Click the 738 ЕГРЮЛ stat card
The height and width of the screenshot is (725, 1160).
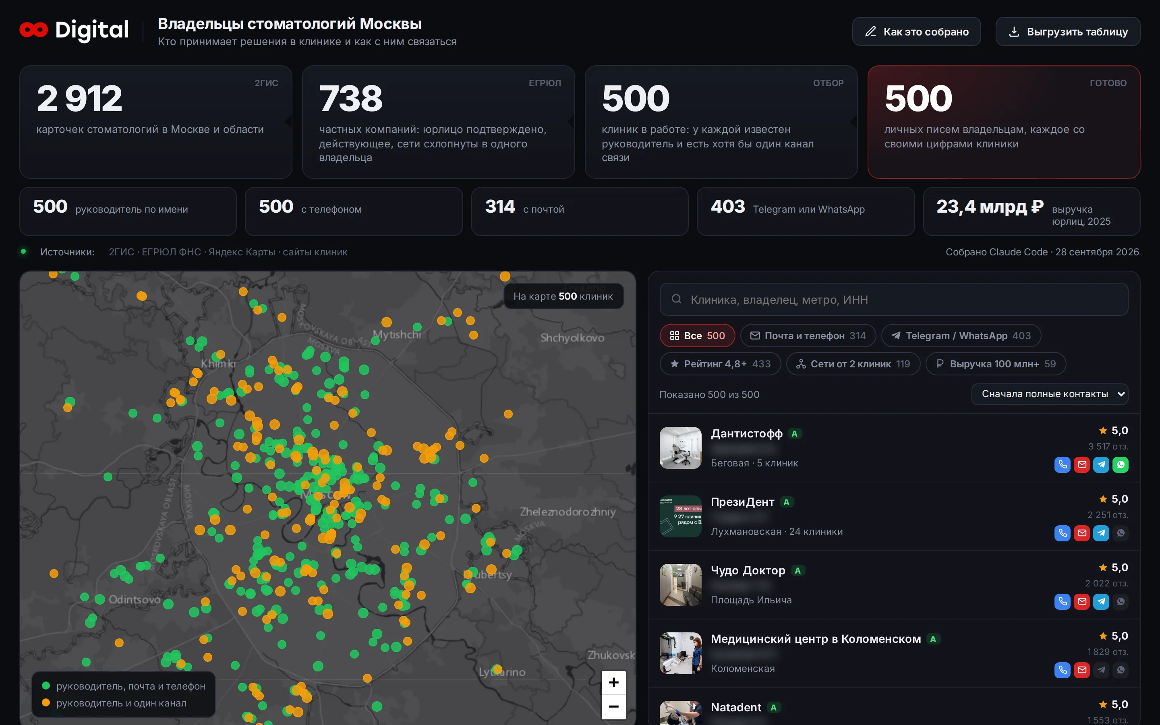(x=438, y=122)
